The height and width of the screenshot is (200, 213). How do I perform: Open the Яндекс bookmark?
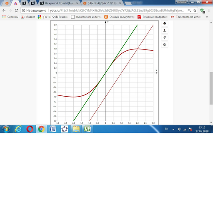pos(28,17)
